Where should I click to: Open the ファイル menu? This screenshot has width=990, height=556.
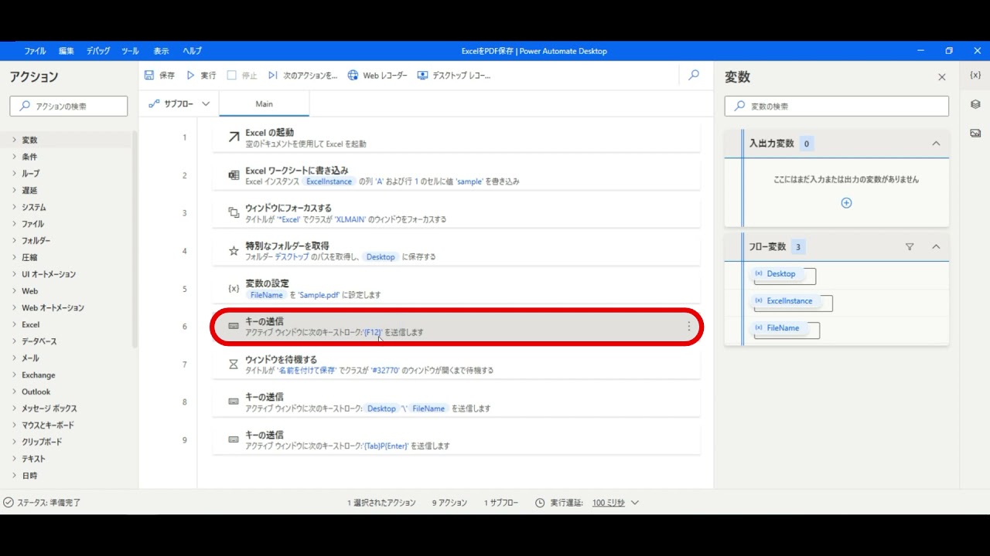(x=35, y=51)
